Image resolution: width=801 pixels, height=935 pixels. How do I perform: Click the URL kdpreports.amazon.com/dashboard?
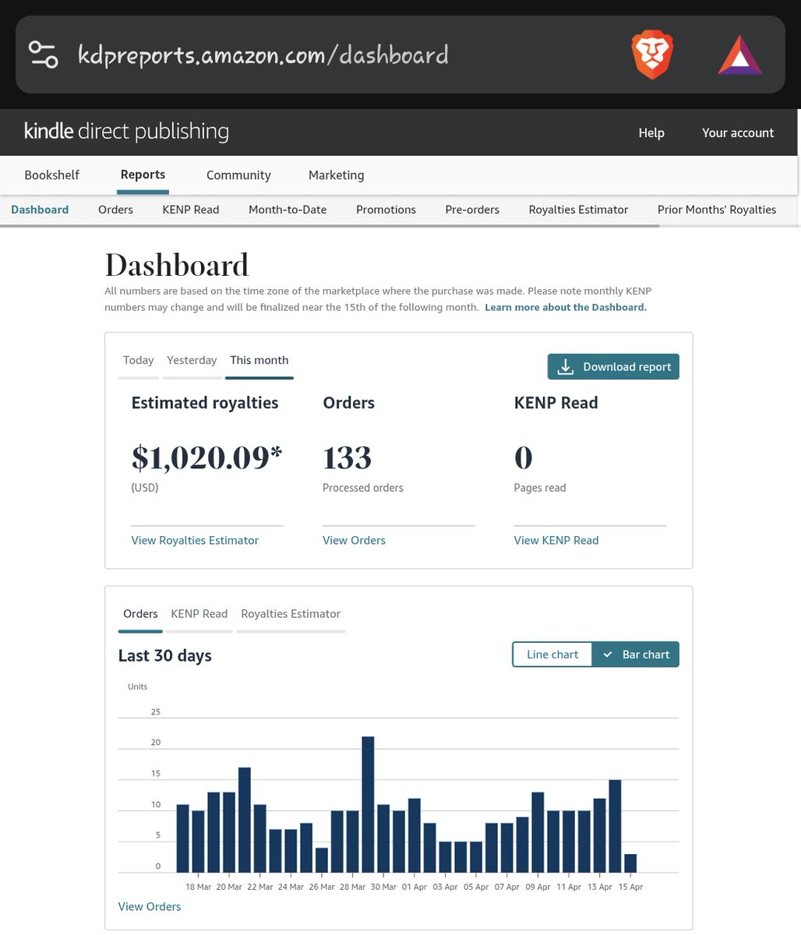[x=263, y=55]
